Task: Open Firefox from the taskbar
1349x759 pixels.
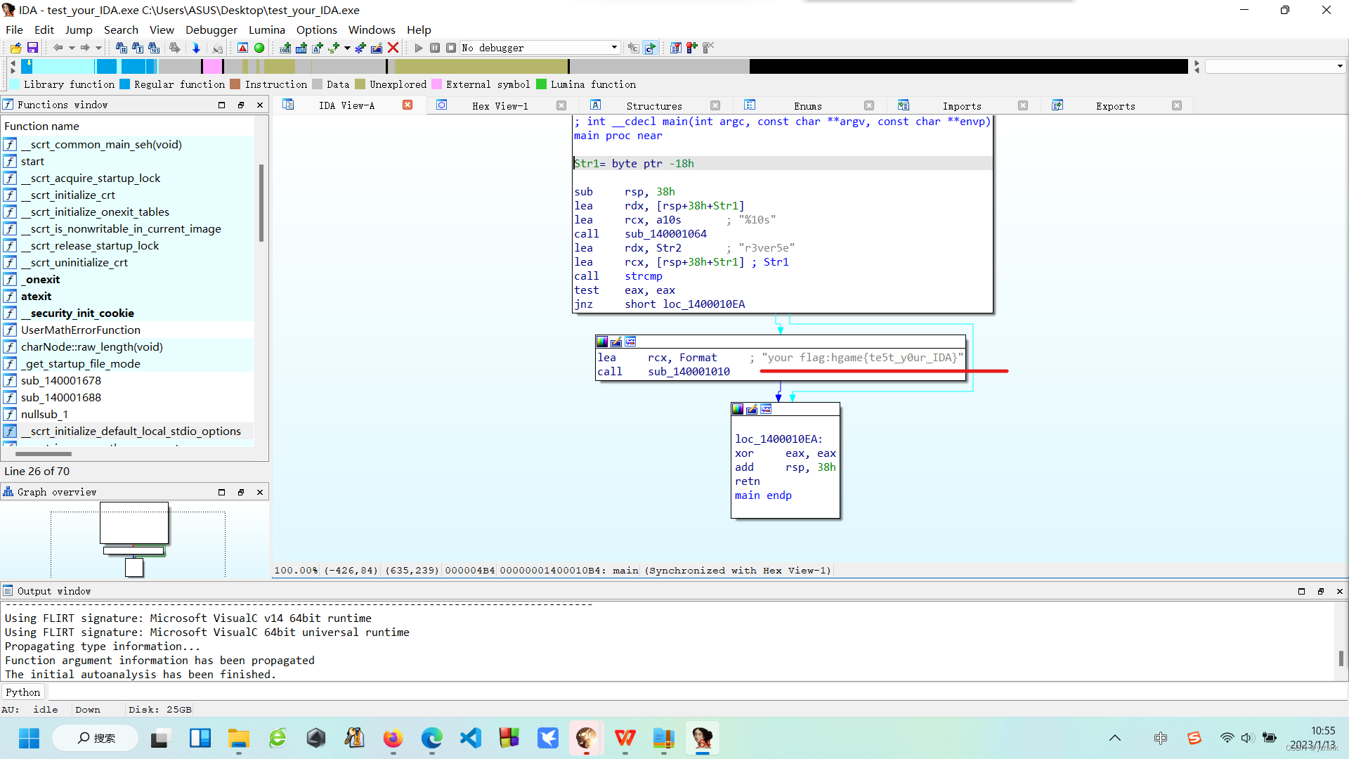Action: 393,738
